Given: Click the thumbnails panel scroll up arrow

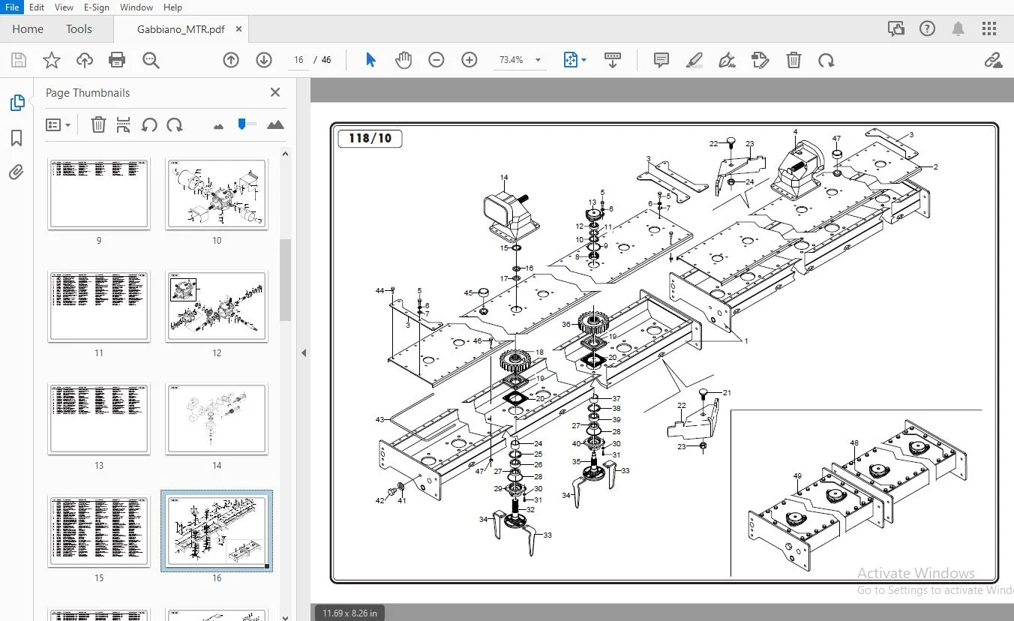Looking at the screenshot, I should click(285, 154).
